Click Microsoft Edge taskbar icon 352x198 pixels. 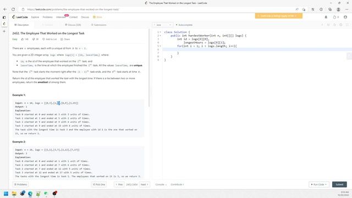click(30, 194)
